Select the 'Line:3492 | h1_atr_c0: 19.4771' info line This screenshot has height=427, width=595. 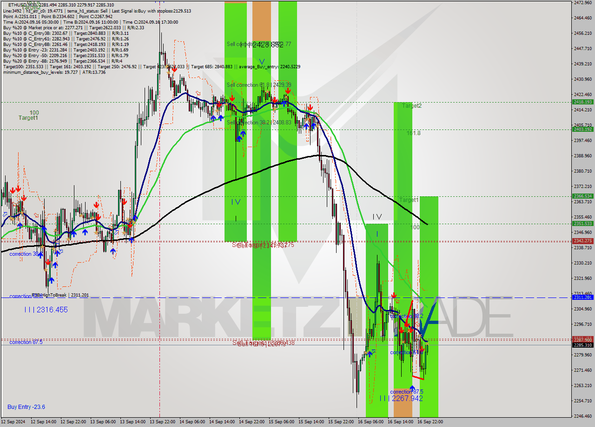pos(97,11)
